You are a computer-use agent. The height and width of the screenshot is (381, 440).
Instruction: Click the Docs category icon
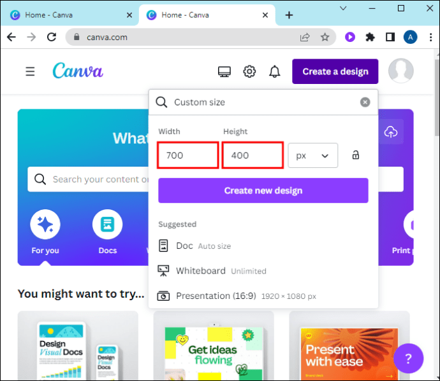click(x=108, y=225)
